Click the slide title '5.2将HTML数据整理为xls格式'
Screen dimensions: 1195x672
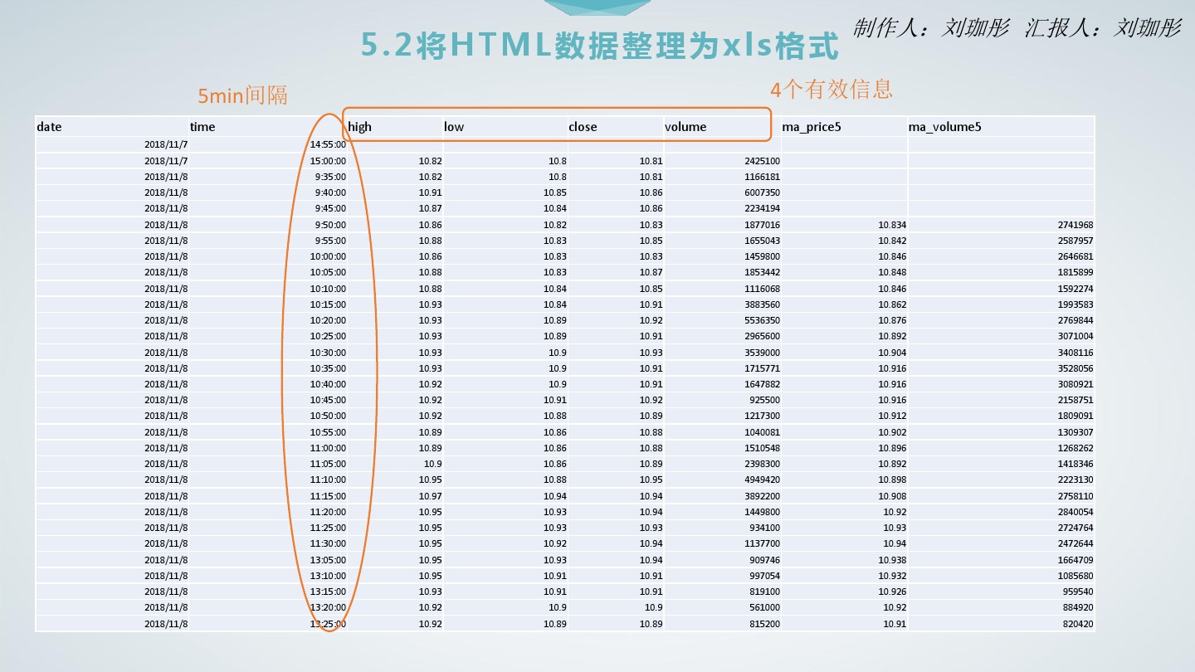click(600, 47)
